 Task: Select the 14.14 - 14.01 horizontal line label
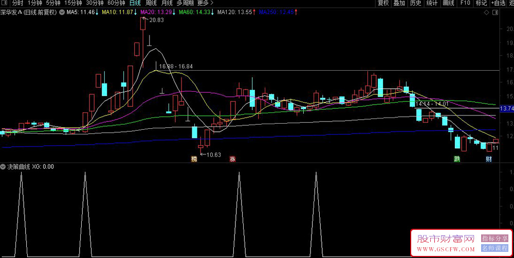[432, 104]
